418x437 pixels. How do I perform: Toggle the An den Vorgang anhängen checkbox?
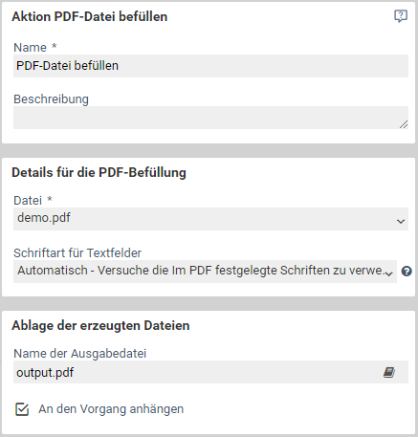pyautogui.click(x=22, y=409)
